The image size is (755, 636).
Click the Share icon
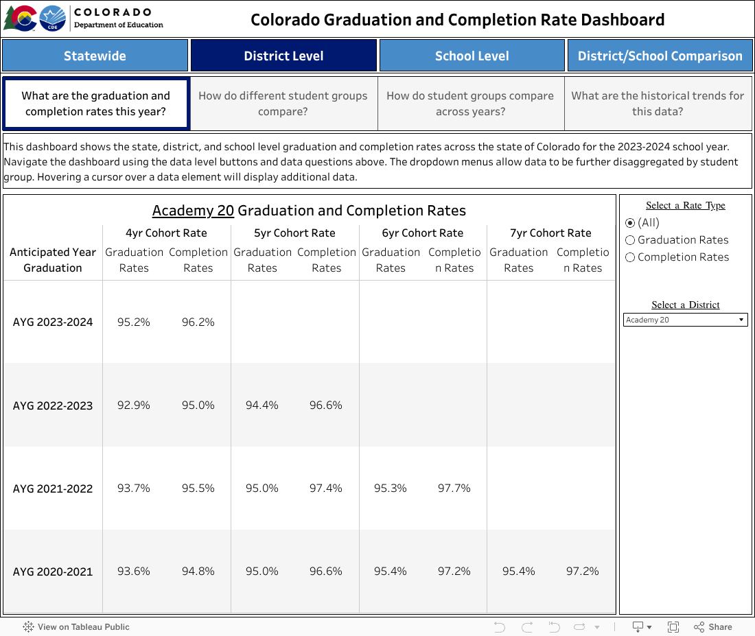tap(712, 626)
